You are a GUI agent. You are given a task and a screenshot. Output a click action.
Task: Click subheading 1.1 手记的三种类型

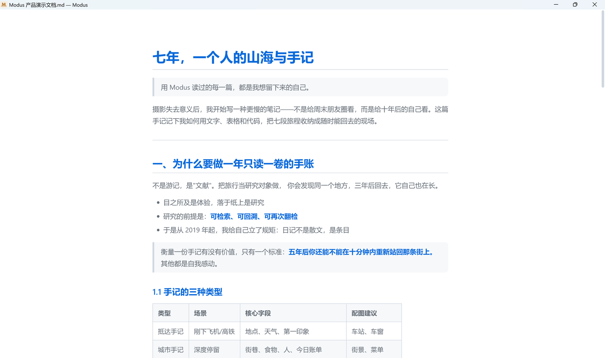(x=187, y=292)
